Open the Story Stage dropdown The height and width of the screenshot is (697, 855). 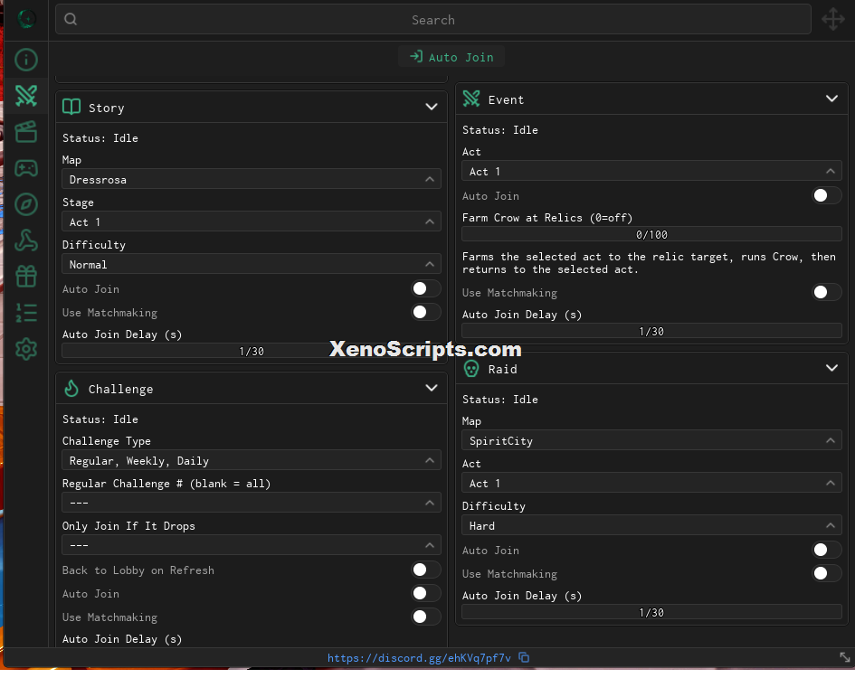[252, 221]
